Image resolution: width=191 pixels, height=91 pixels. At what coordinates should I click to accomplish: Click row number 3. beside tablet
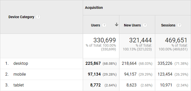pyautogui.click(x=7, y=85)
